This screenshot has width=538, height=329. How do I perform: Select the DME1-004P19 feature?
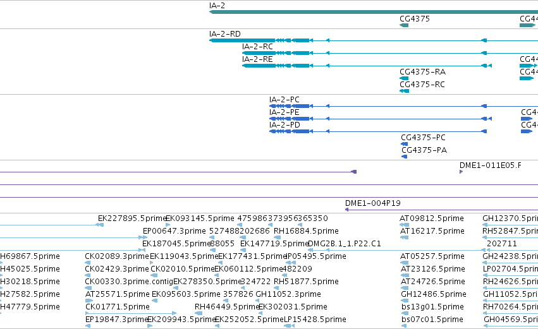click(372, 203)
